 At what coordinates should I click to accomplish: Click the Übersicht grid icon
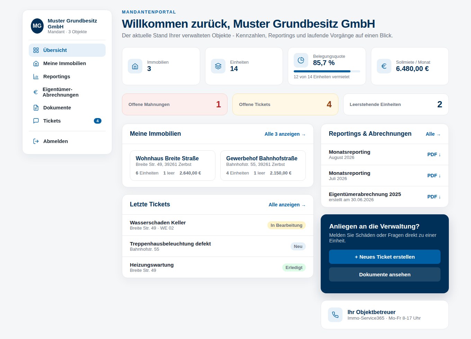click(x=36, y=50)
